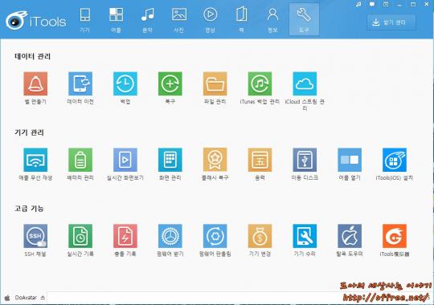Start the 백업 backup tool
434x305 pixels.
125,83
